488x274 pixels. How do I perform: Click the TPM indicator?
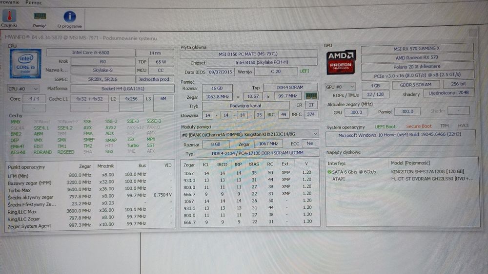coord(444,126)
